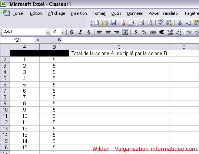Image resolution: width=199 pixels, height=154 pixels.
Task: Open Print Preview magnifier icon
Action: [x=150, y=23]
